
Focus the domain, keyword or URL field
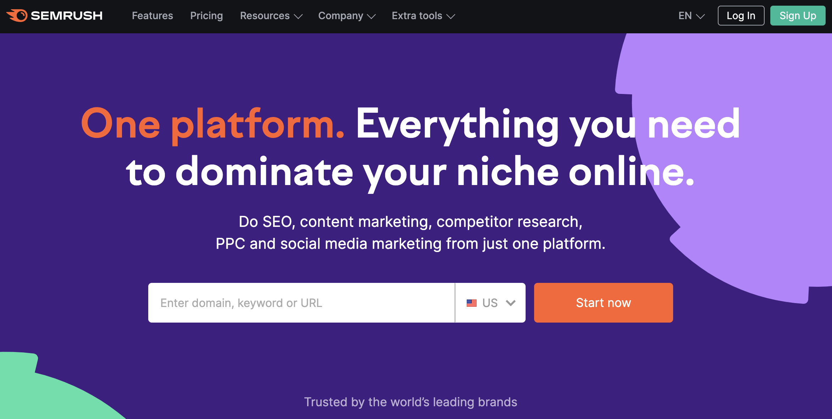click(301, 303)
